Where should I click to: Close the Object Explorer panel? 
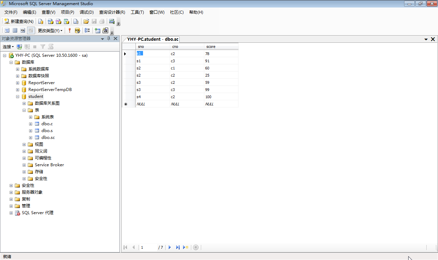(116, 39)
